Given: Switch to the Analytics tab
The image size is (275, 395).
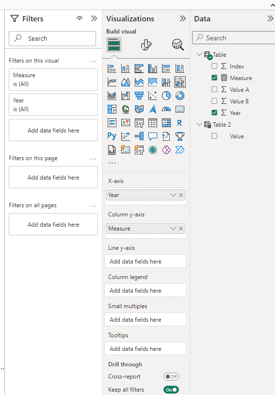Looking at the screenshot, I should pos(178,45).
